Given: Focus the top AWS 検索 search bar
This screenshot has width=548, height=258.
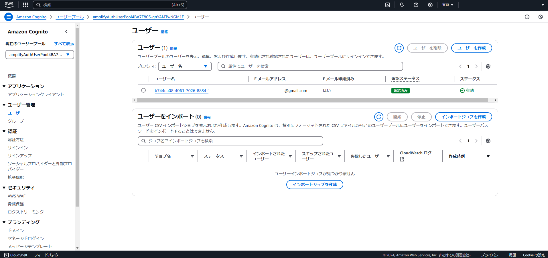Looking at the screenshot, I should click(x=110, y=5).
